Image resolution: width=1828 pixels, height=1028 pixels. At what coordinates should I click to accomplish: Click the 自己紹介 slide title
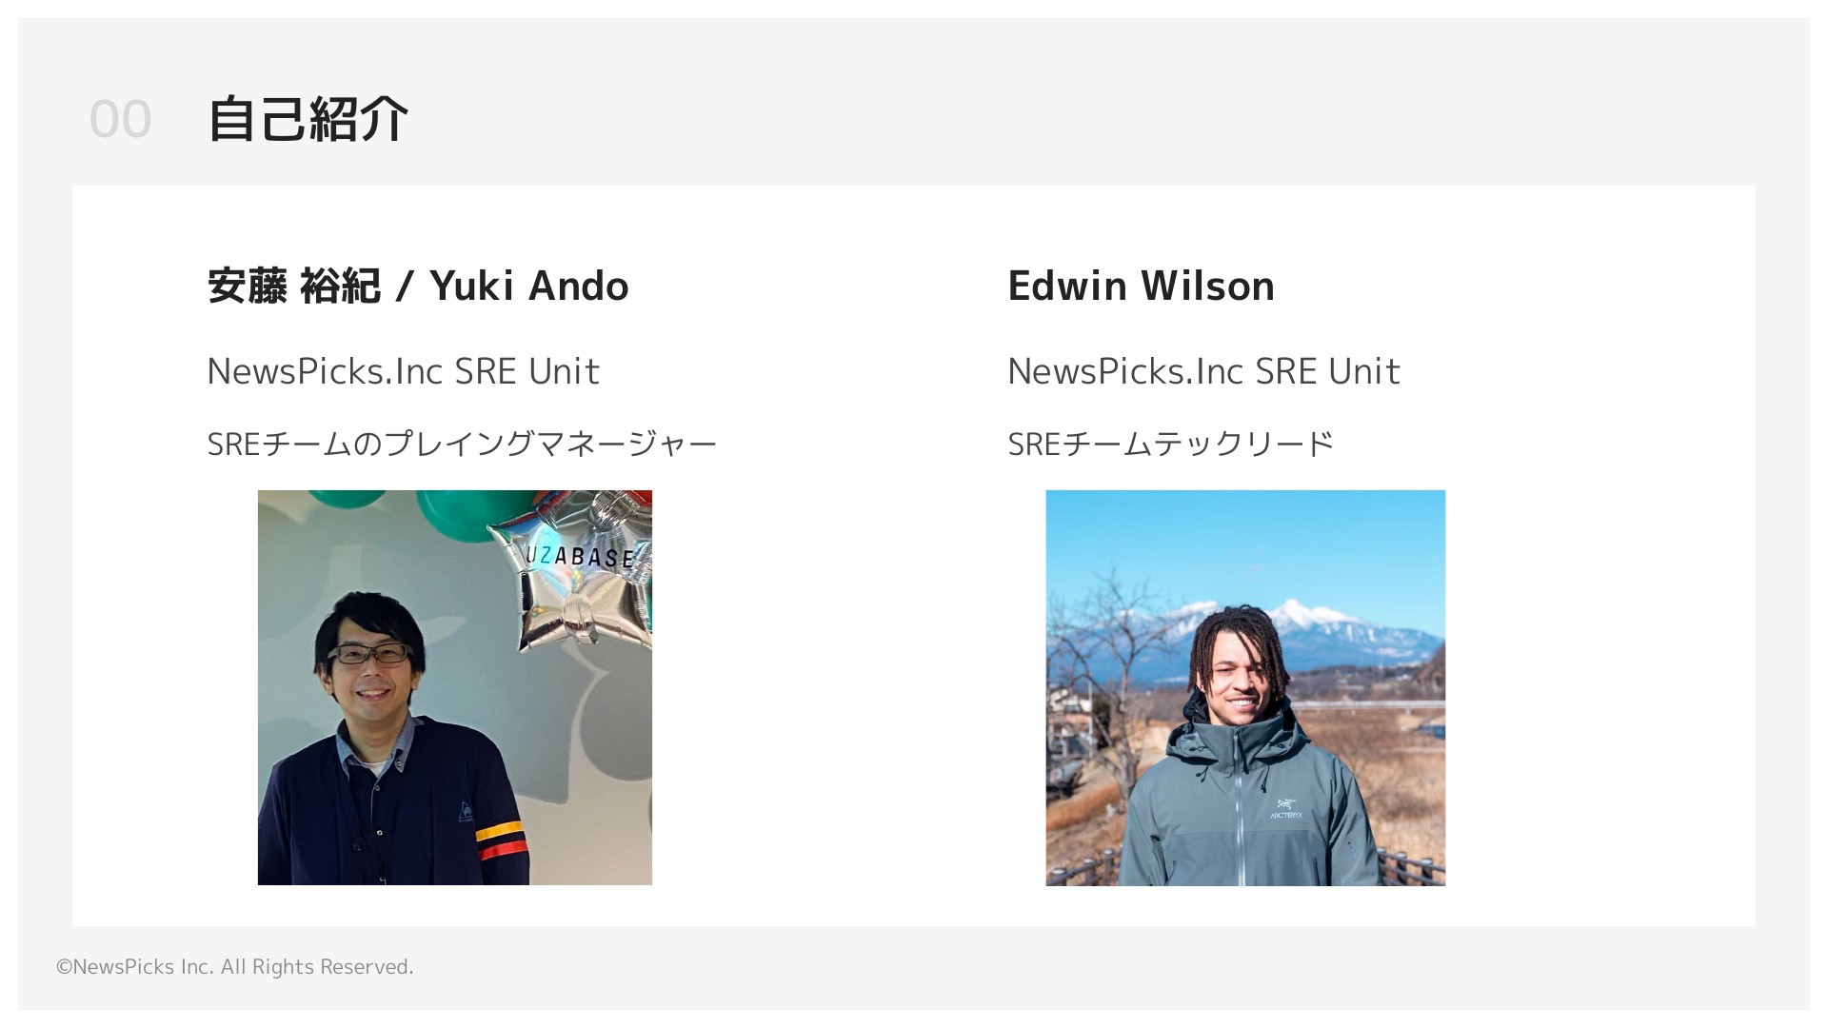click(x=308, y=120)
